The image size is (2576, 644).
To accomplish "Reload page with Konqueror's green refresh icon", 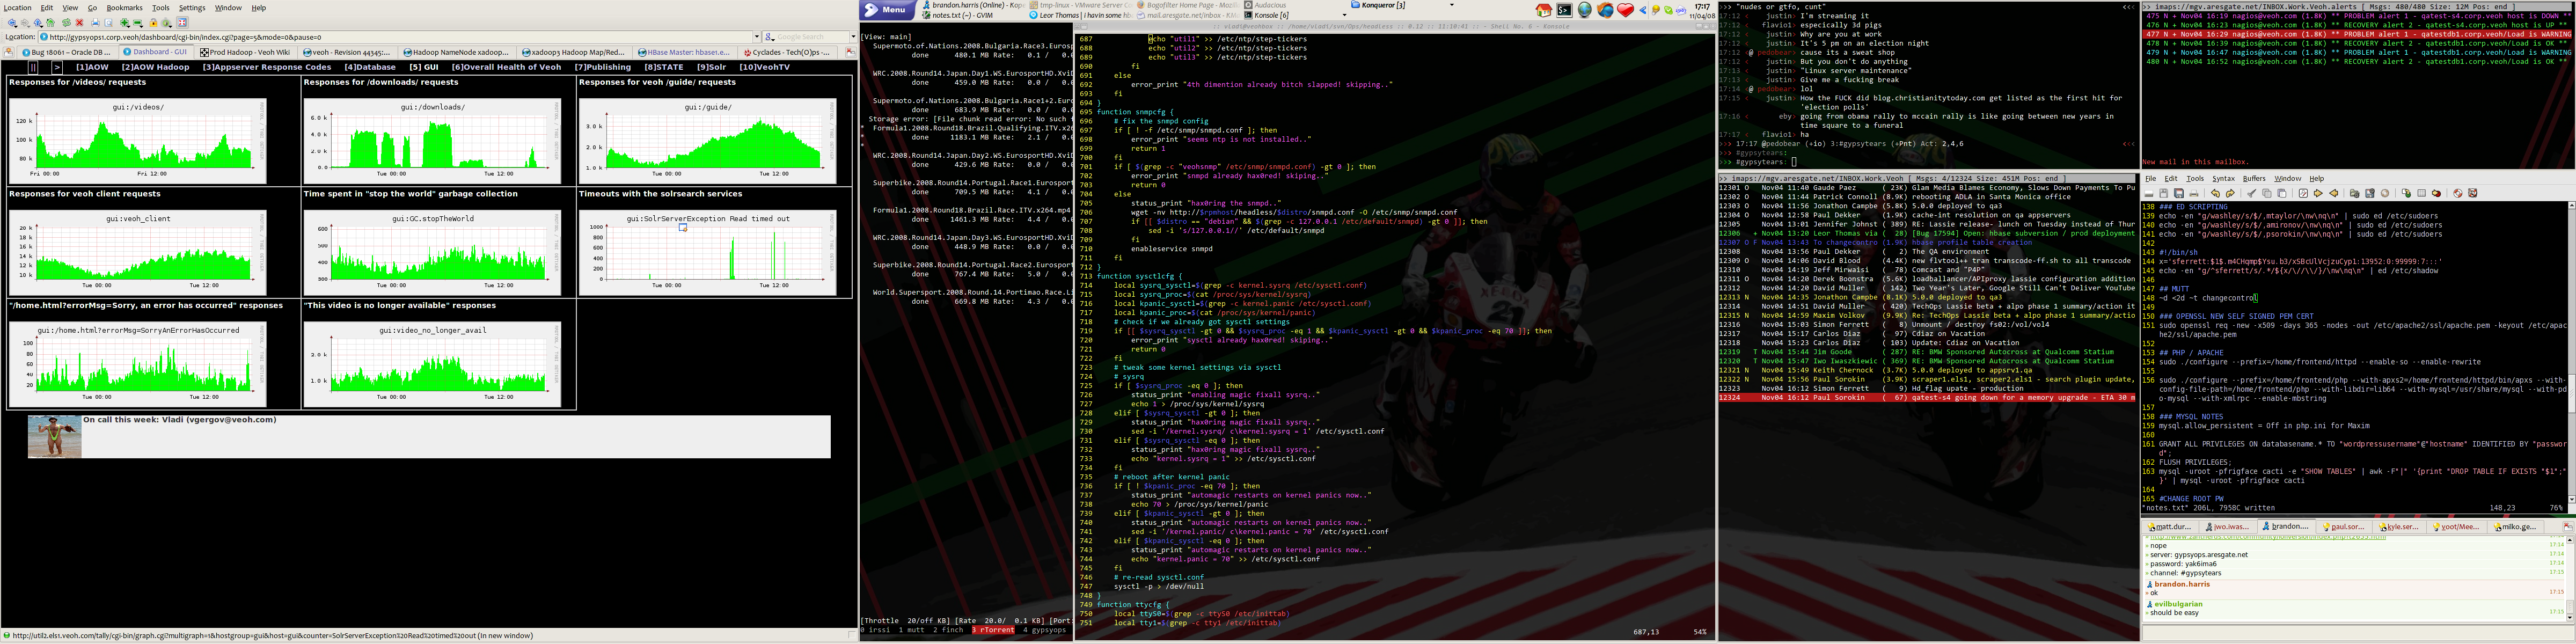I will pos(66,23).
